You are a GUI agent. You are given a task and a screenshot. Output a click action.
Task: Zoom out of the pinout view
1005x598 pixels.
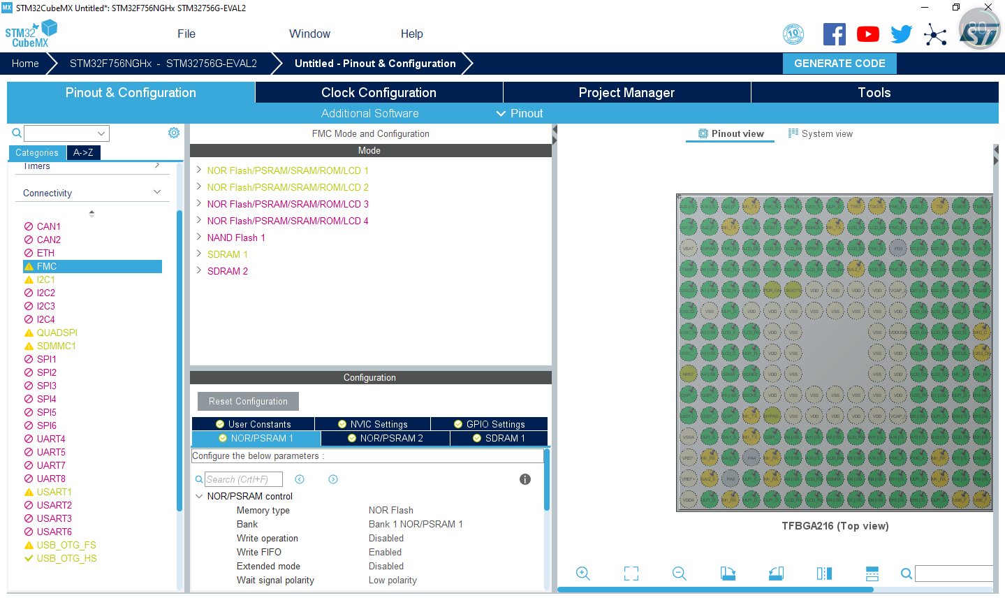(x=679, y=574)
